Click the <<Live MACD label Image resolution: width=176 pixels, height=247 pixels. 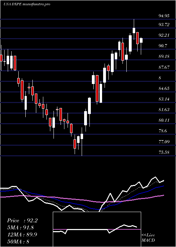[148, 238]
